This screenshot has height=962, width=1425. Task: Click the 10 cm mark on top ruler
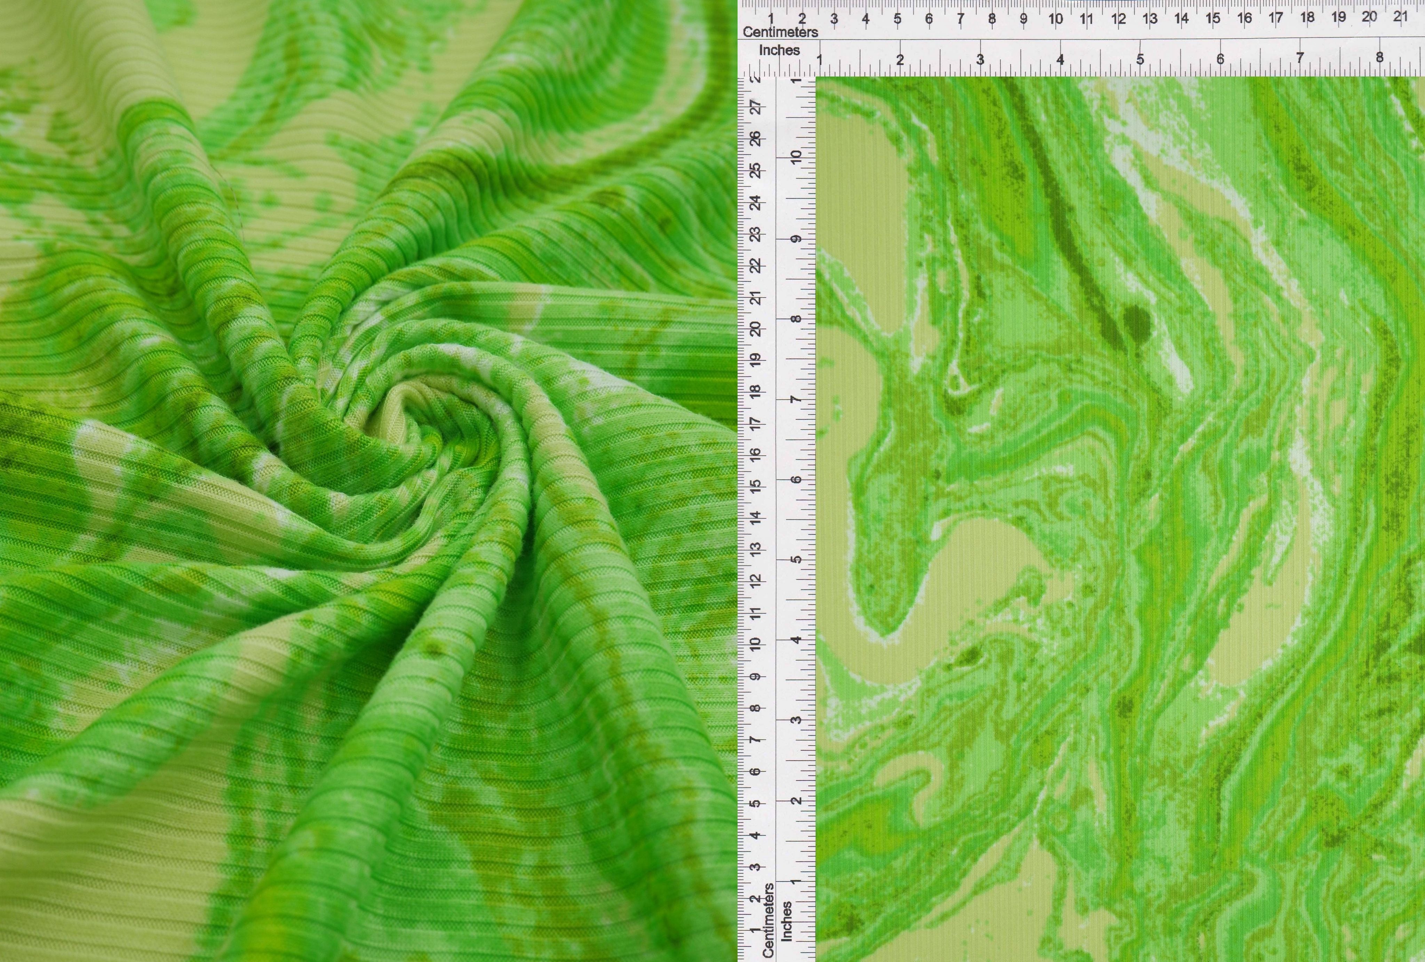(x=1054, y=19)
